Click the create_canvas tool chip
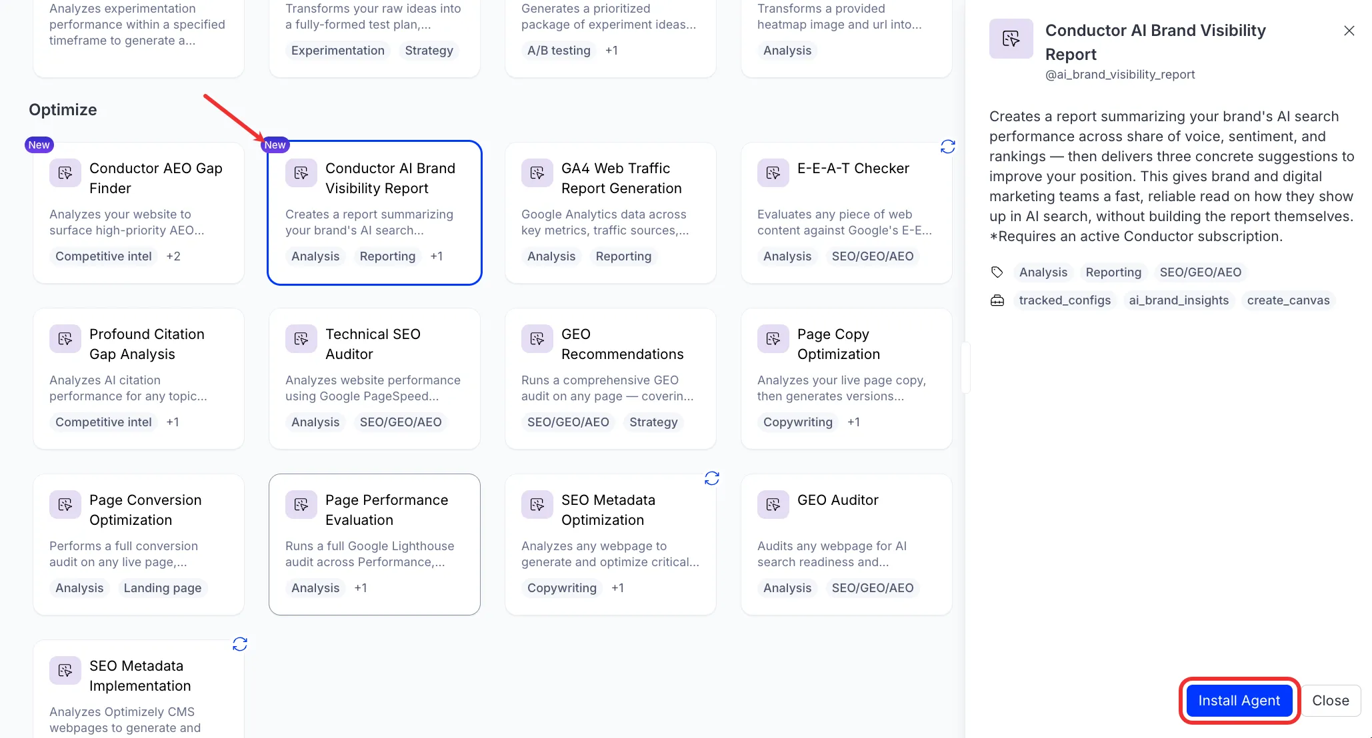Viewport: 1372px width, 738px height. [1288, 300]
